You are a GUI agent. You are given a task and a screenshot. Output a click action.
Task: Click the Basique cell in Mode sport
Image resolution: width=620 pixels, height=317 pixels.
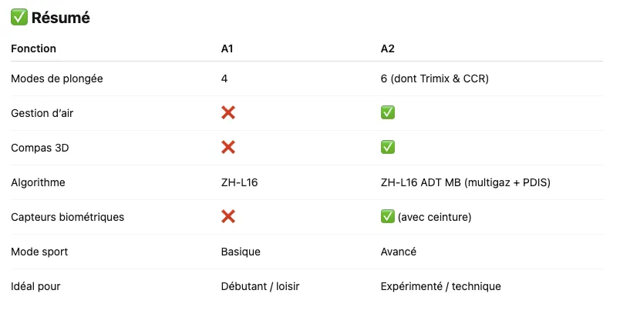coord(241,252)
